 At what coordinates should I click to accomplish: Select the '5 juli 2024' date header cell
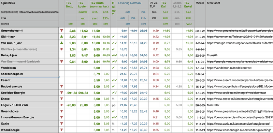click(x=29, y=4)
